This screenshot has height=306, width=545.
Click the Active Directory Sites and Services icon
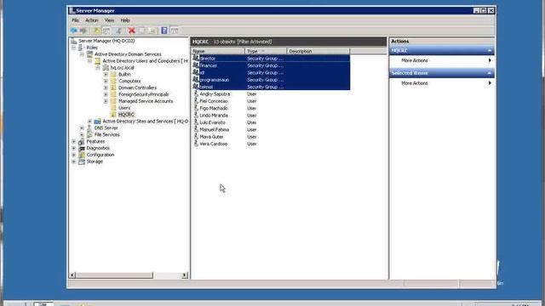click(98, 121)
